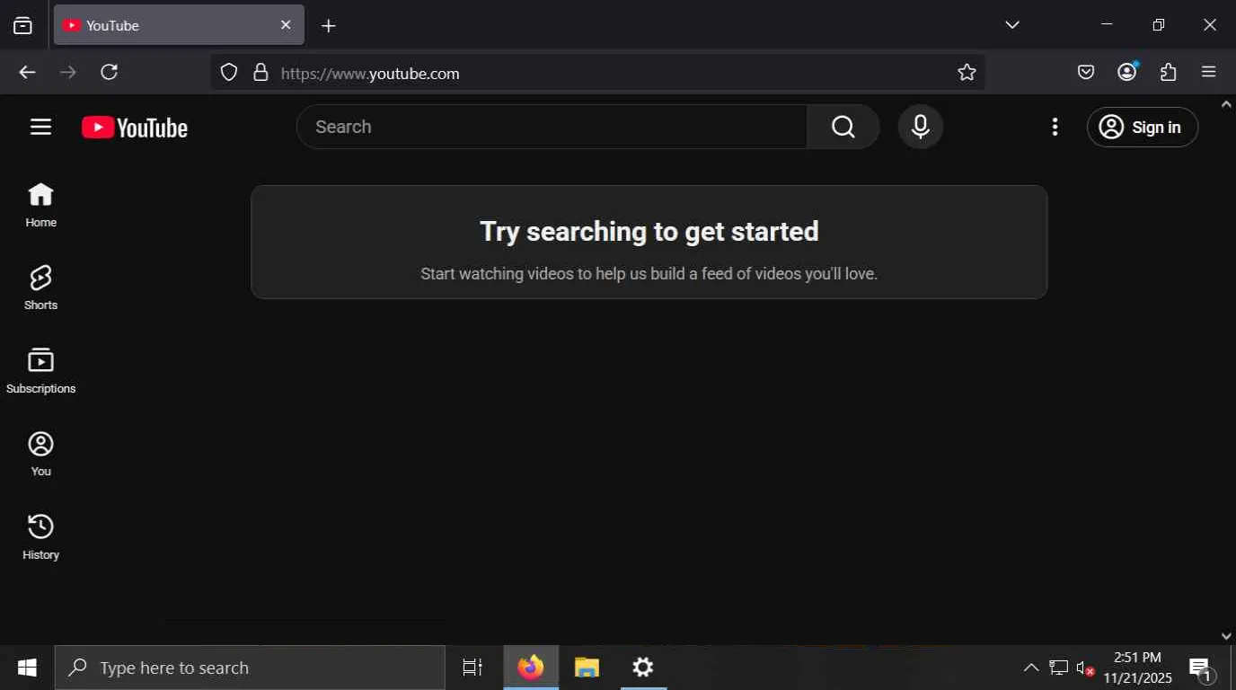The height and width of the screenshot is (690, 1236).
Task: Focus the YouTube search field
Action: 552,127
